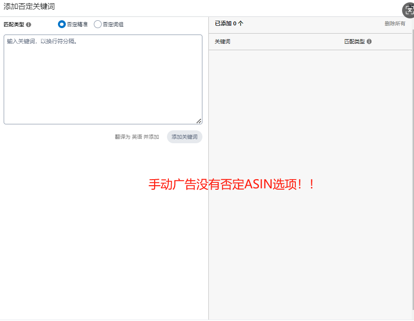Image resolution: width=414 pixels, height=321 pixels.
Task: Click the 添加否定关键词 dialog title
Action: click(29, 6)
